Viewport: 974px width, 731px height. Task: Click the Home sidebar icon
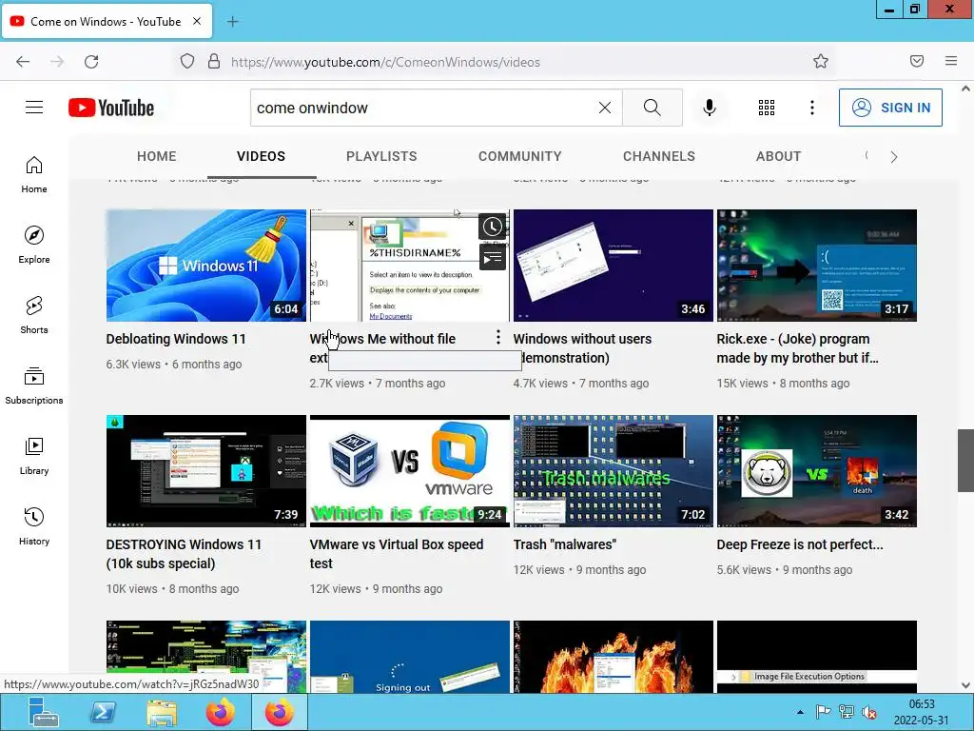coord(34,174)
